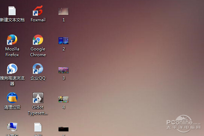Click the Foxmail label text

(38, 20)
